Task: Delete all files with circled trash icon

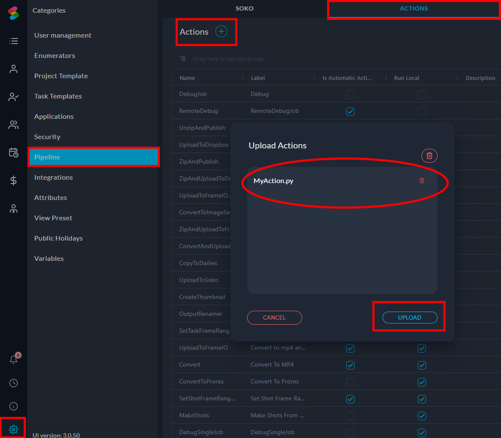Action: (x=429, y=156)
